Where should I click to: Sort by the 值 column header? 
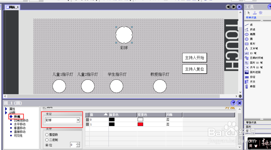pos(99,115)
